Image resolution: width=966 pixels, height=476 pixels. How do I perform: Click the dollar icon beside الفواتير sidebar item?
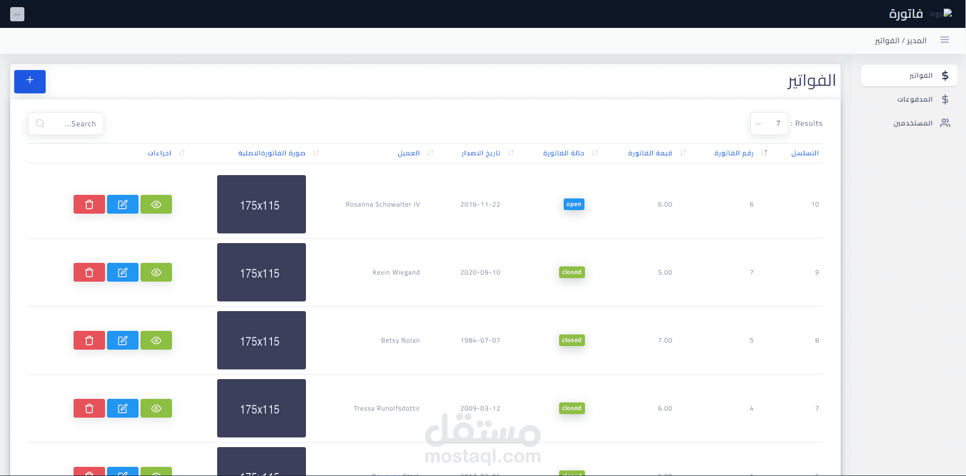tap(945, 76)
